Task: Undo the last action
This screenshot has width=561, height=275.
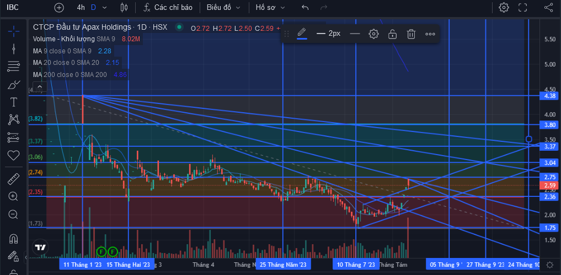Action: click(305, 8)
